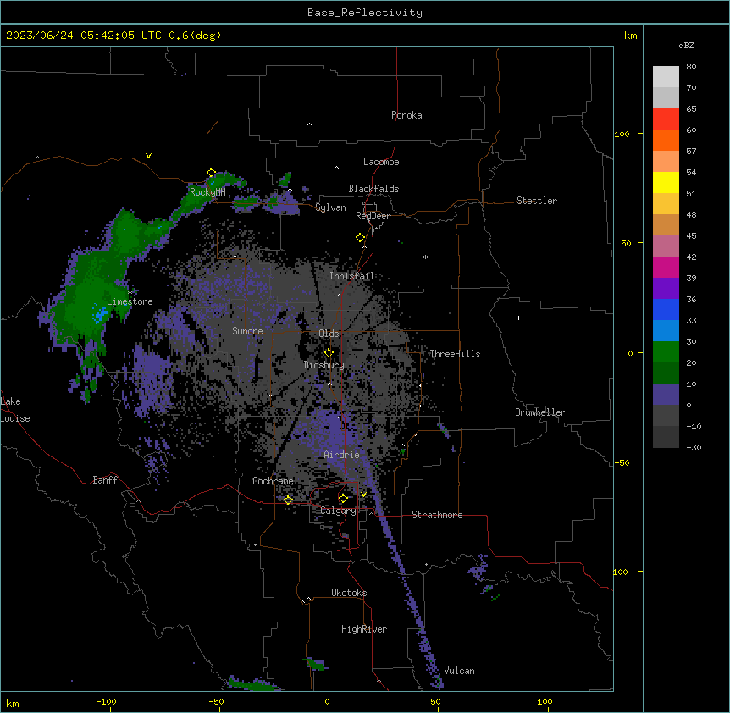This screenshot has width=730, height=713.
Task: Click the -100 tick on the bottom axis
Action: pyautogui.click(x=106, y=702)
